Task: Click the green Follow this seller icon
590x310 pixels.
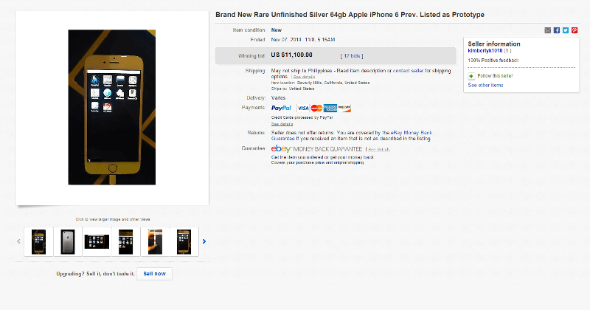Action: [x=471, y=76]
